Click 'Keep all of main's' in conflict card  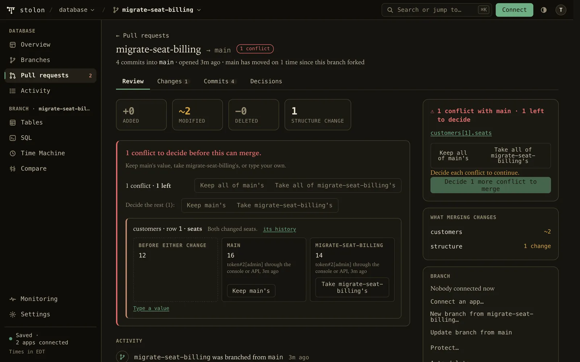232,185
